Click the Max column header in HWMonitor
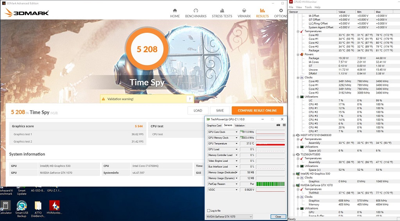400x221 pixels. 384,12
